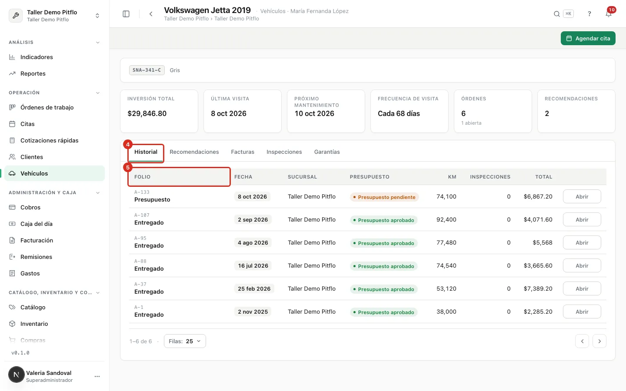
Task: Toggle the sidebar panel icon
Action: click(126, 14)
